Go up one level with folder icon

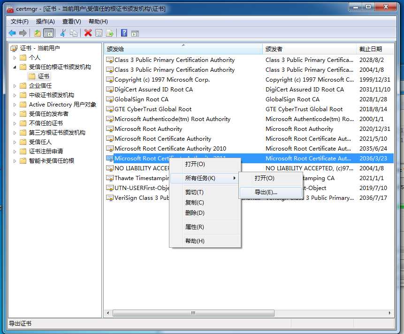[x=38, y=33]
